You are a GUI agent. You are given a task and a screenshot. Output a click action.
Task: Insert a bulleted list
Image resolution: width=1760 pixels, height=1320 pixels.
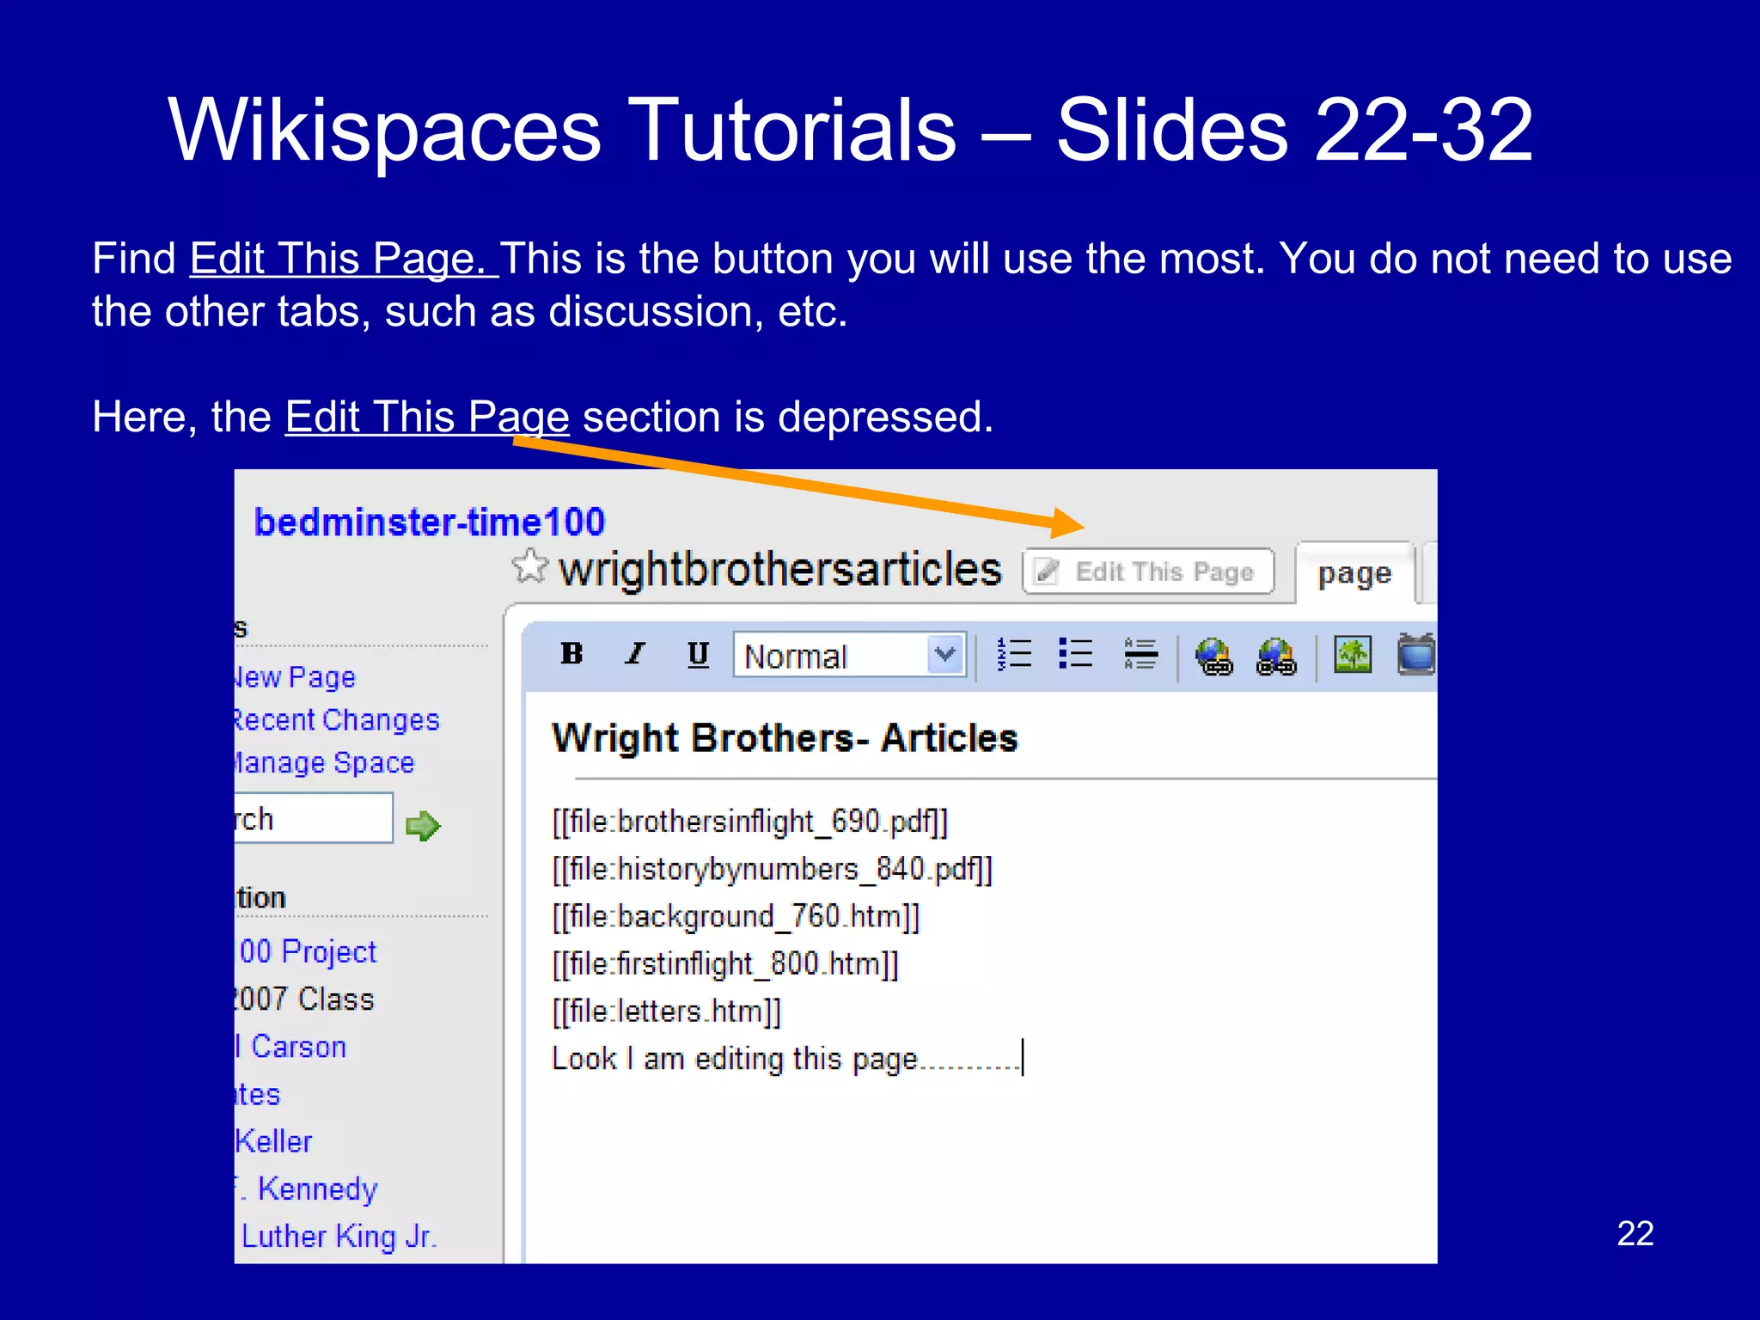[x=1077, y=655]
